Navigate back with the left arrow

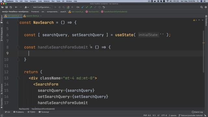pyautogui.click(x=16, y=7)
